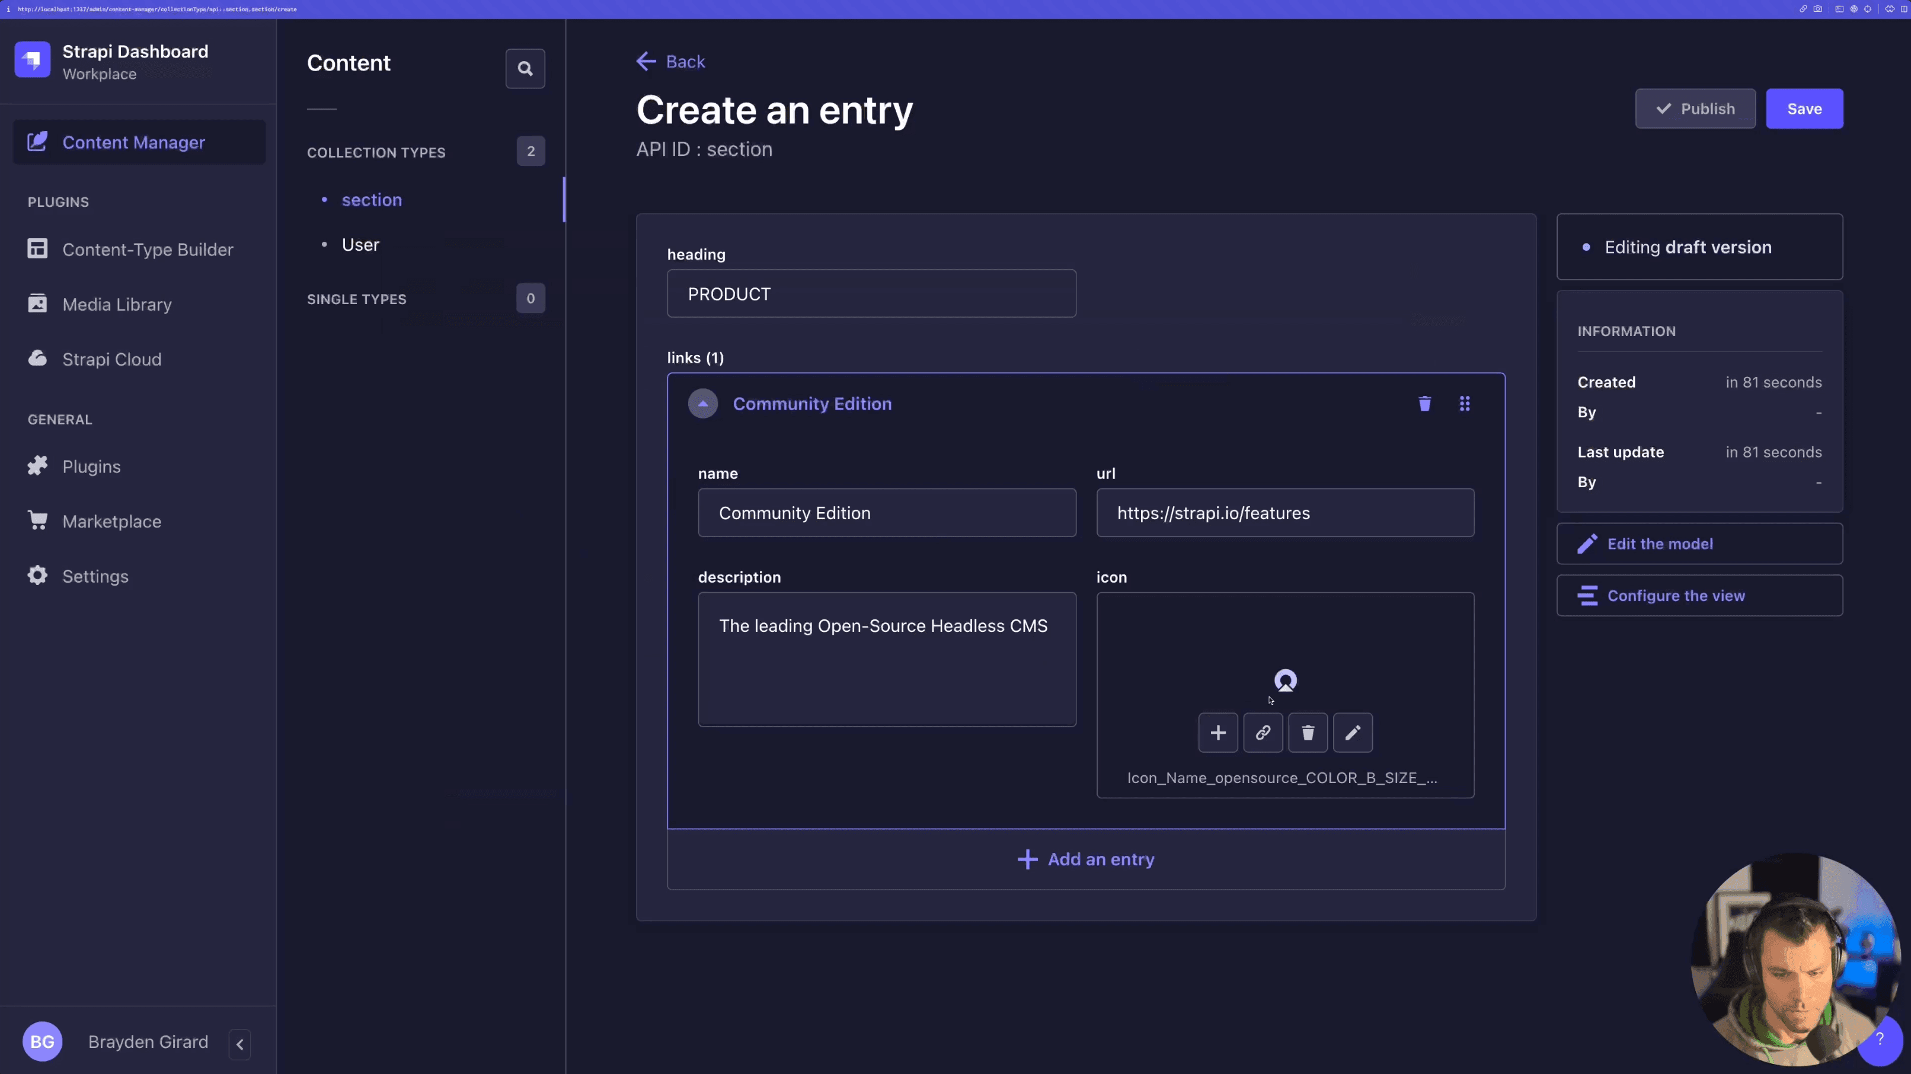Open Edit the model
This screenshot has width=1911, height=1074.
pos(1699,544)
